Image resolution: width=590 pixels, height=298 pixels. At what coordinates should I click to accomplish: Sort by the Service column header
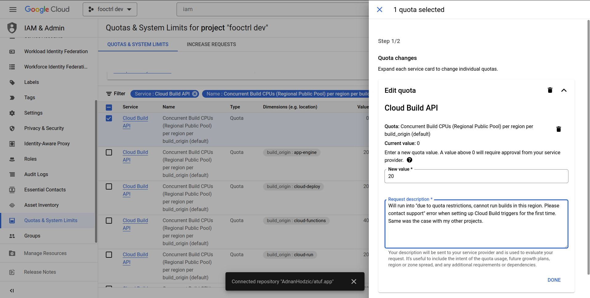click(x=130, y=107)
